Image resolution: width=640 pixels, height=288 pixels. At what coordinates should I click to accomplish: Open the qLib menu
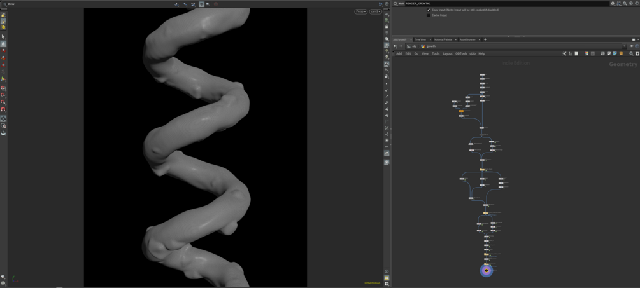click(473, 54)
